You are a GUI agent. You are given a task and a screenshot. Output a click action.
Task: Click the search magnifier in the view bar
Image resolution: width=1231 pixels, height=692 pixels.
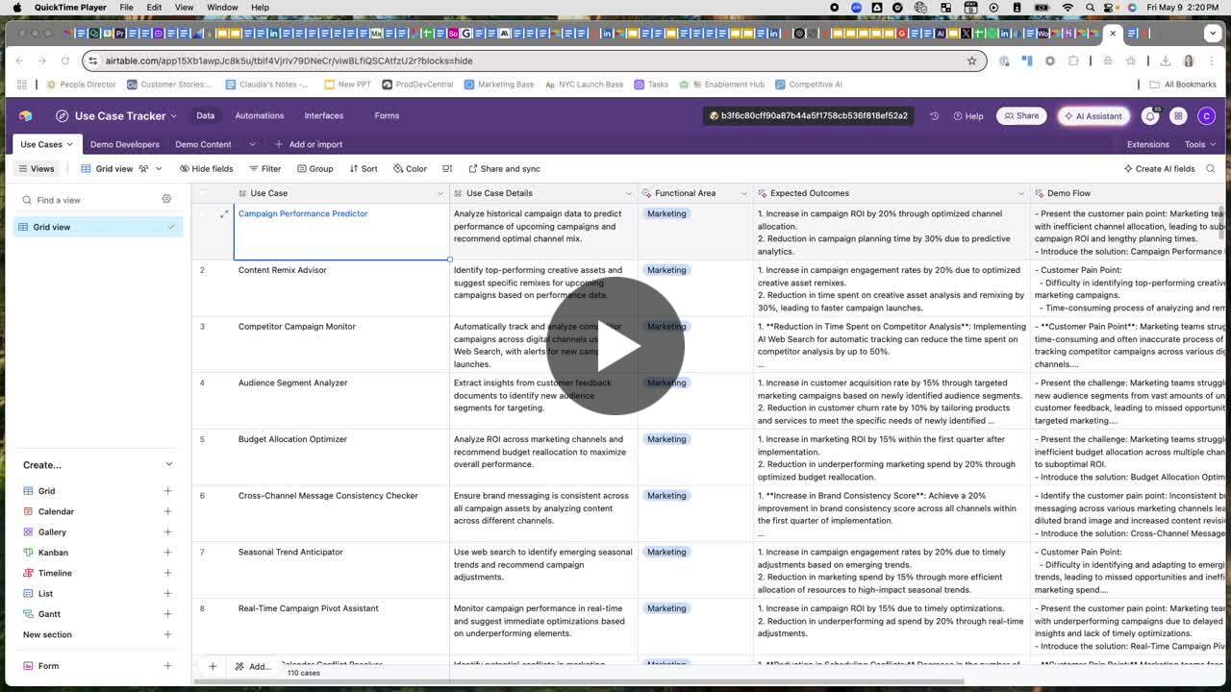[1211, 168]
